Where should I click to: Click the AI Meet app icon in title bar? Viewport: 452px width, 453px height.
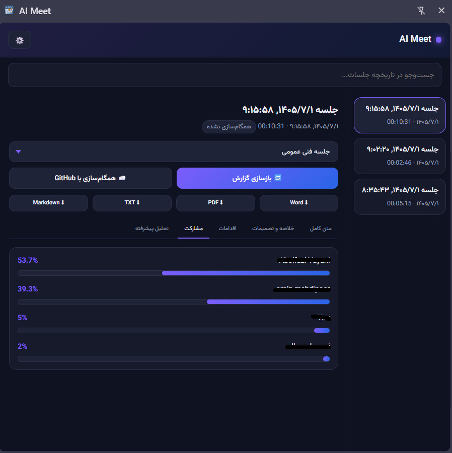[9, 11]
